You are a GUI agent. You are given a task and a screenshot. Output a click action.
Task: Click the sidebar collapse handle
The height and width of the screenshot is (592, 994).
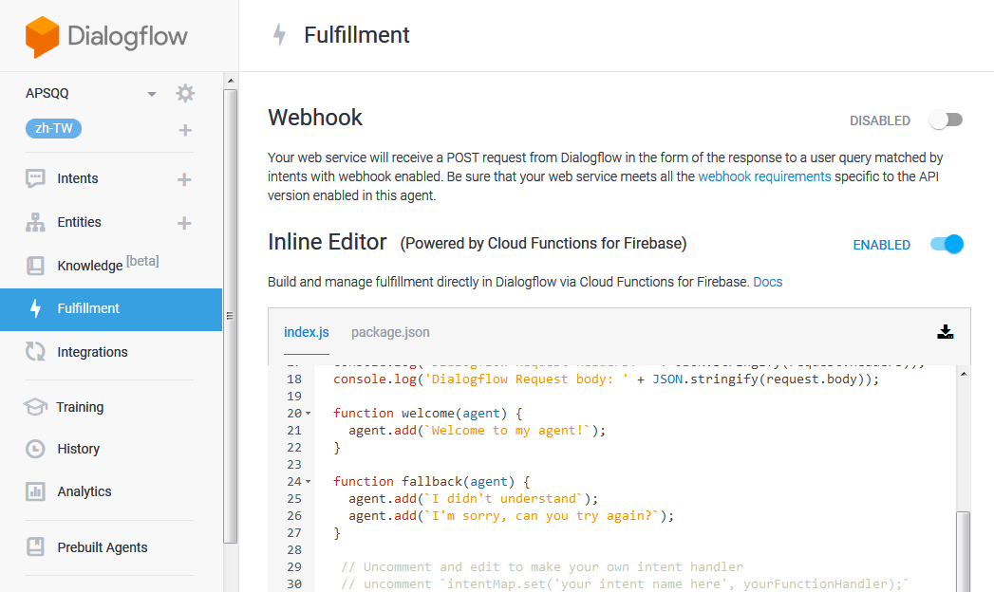[x=230, y=315]
